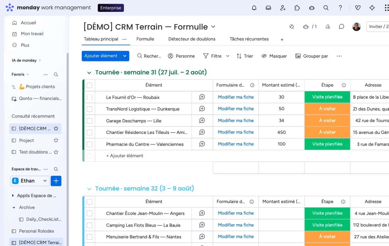Image resolution: width=389 pixels, height=246 pixels.
Task: Go to Accueil in sidebar
Action: (x=28, y=23)
